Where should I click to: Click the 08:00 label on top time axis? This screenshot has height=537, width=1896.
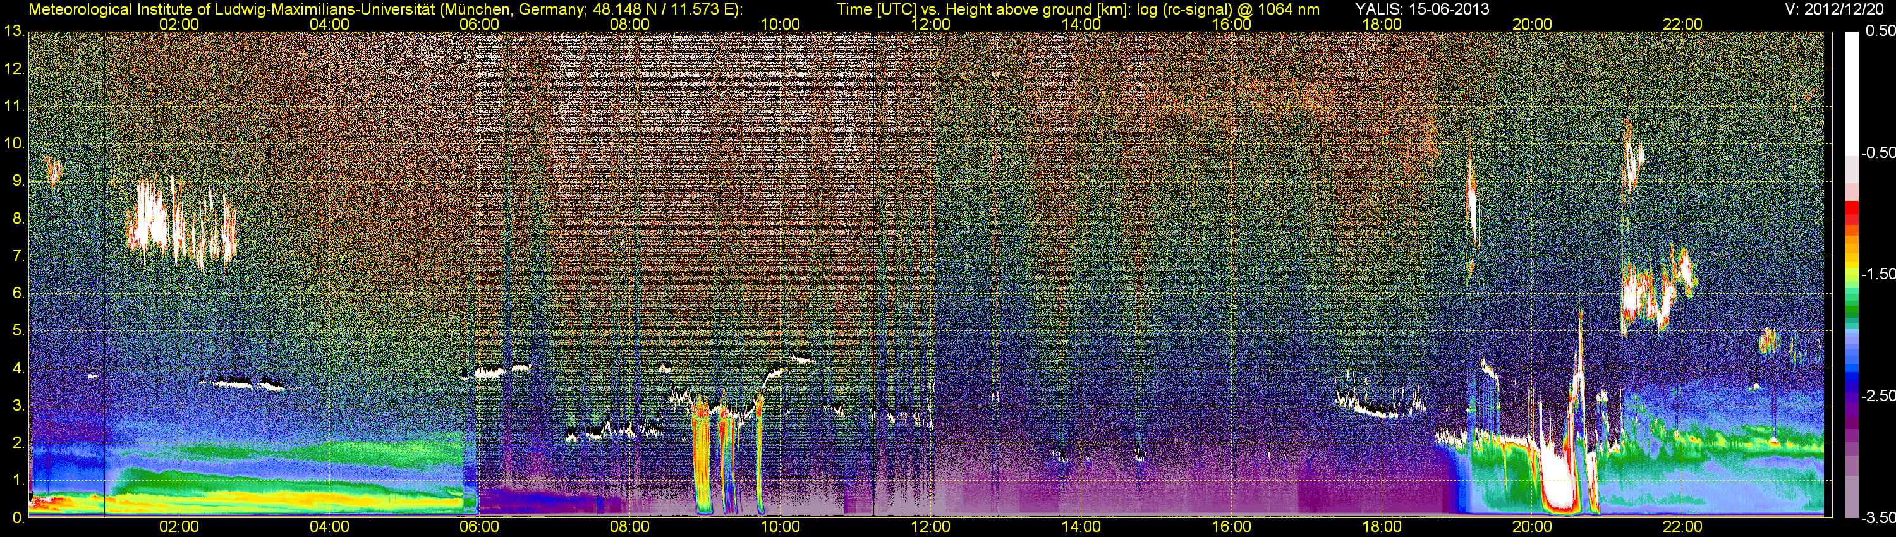click(630, 24)
